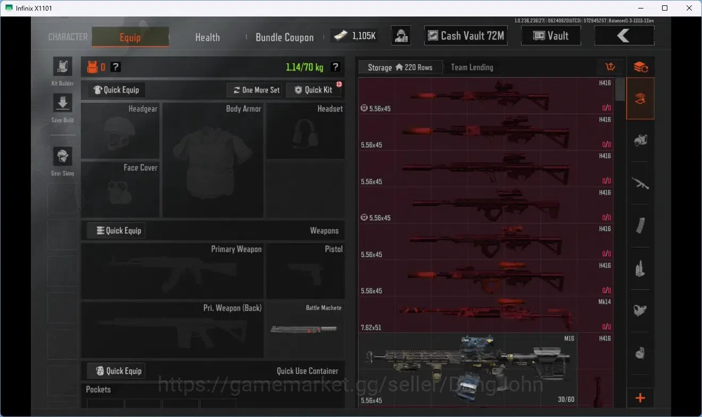Filter storage by magazine category

pyautogui.click(x=640, y=226)
